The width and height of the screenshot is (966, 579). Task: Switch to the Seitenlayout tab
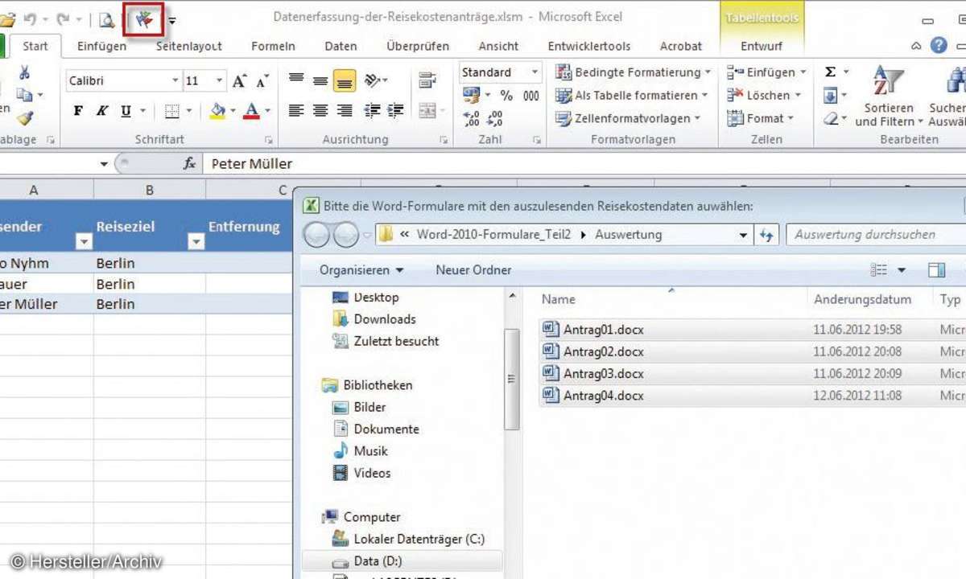point(189,47)
